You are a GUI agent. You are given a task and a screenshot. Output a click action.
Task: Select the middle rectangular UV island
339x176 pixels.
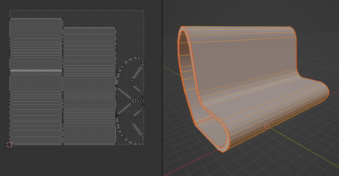(89, 86)
